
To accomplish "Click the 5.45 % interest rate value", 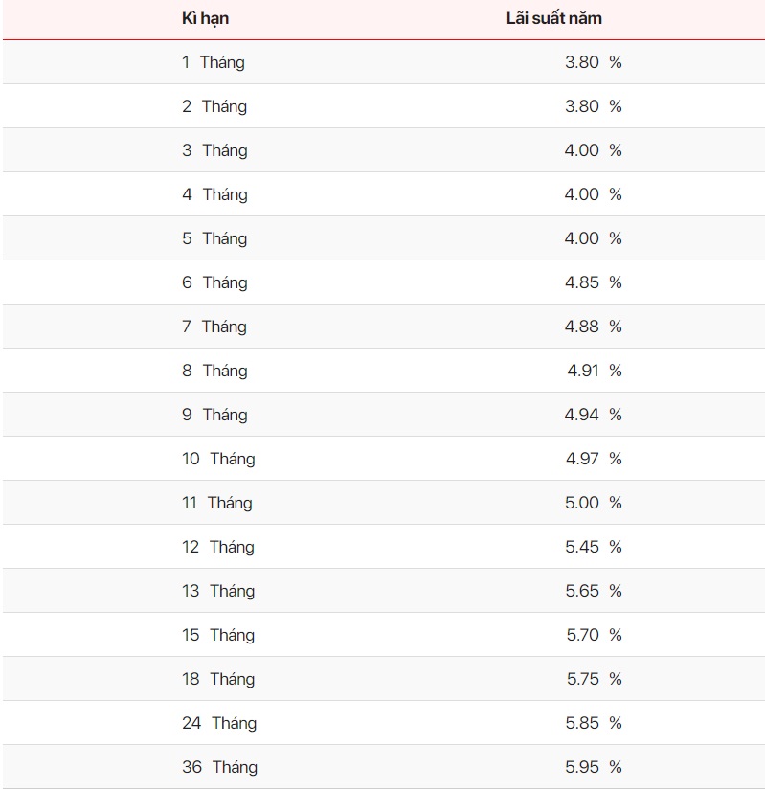I will coord(593,547).
